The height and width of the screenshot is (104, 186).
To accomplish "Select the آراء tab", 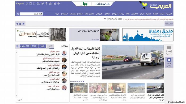I will (50, 46).
